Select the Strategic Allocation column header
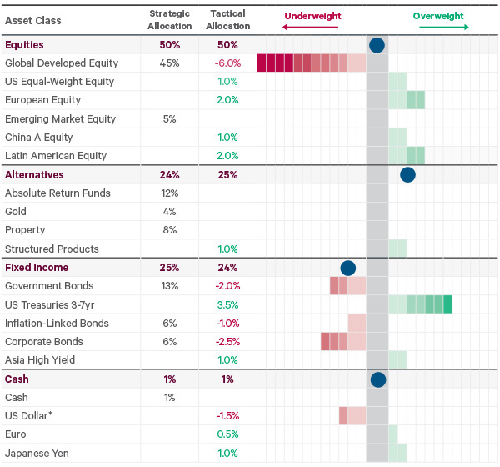Screen dimensions: 500x467 170,20
